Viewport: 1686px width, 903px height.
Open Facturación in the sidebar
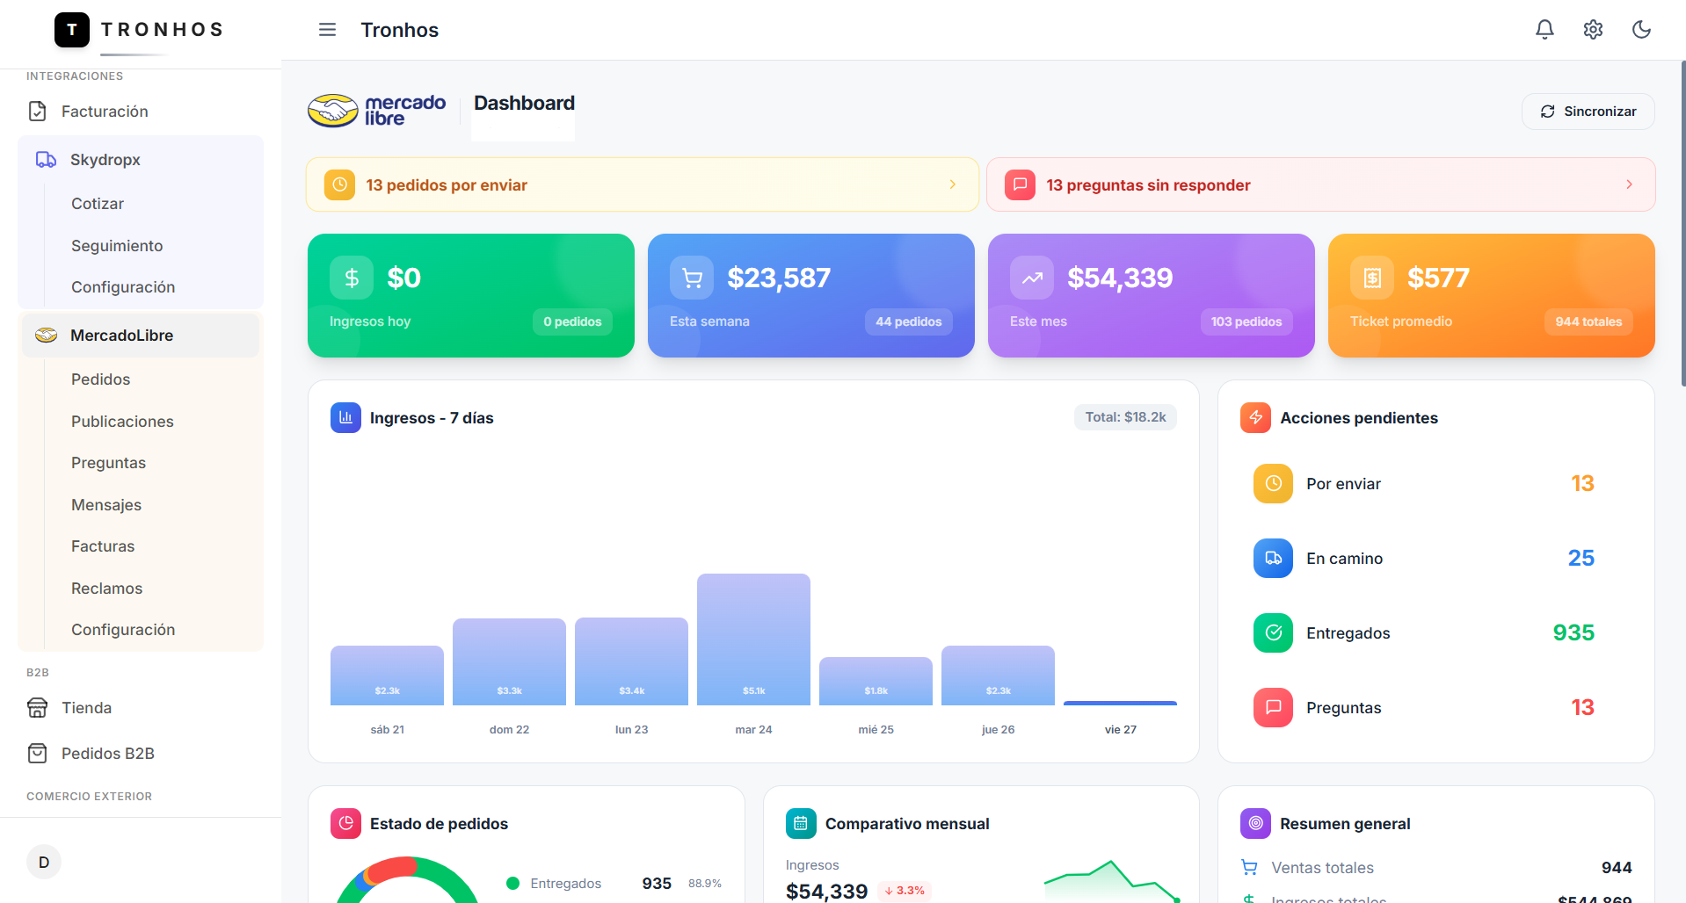(141, 112)
